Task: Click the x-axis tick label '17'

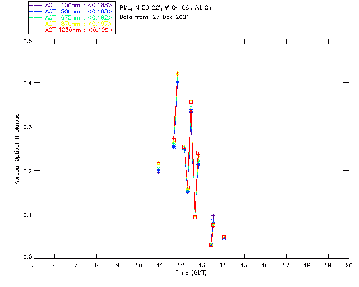Action: coord(286,265)
